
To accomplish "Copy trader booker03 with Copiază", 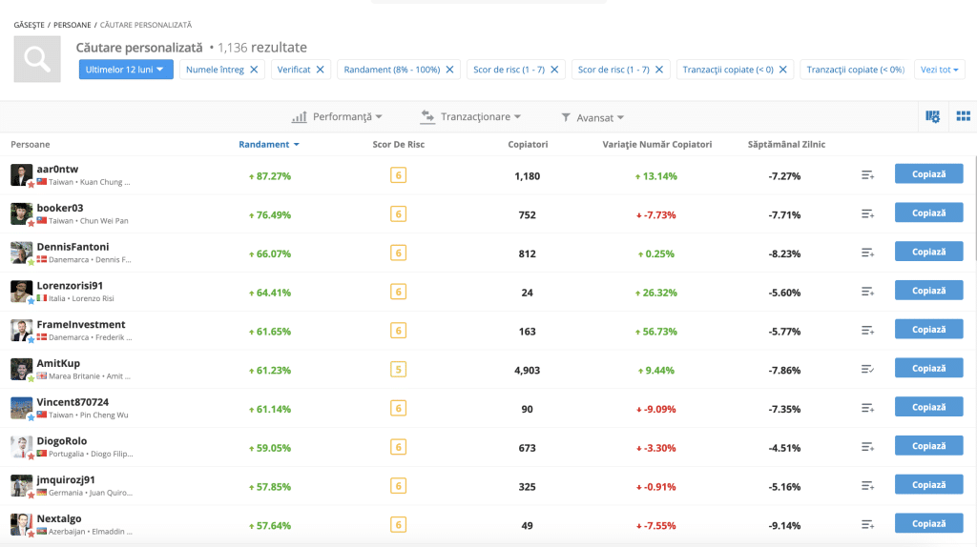I will [929, 213].
